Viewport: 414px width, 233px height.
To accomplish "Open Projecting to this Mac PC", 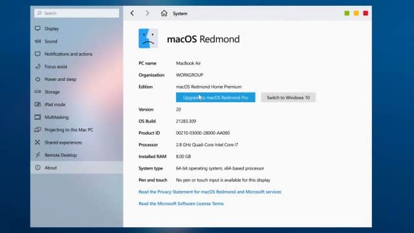I will pos(76,129).
